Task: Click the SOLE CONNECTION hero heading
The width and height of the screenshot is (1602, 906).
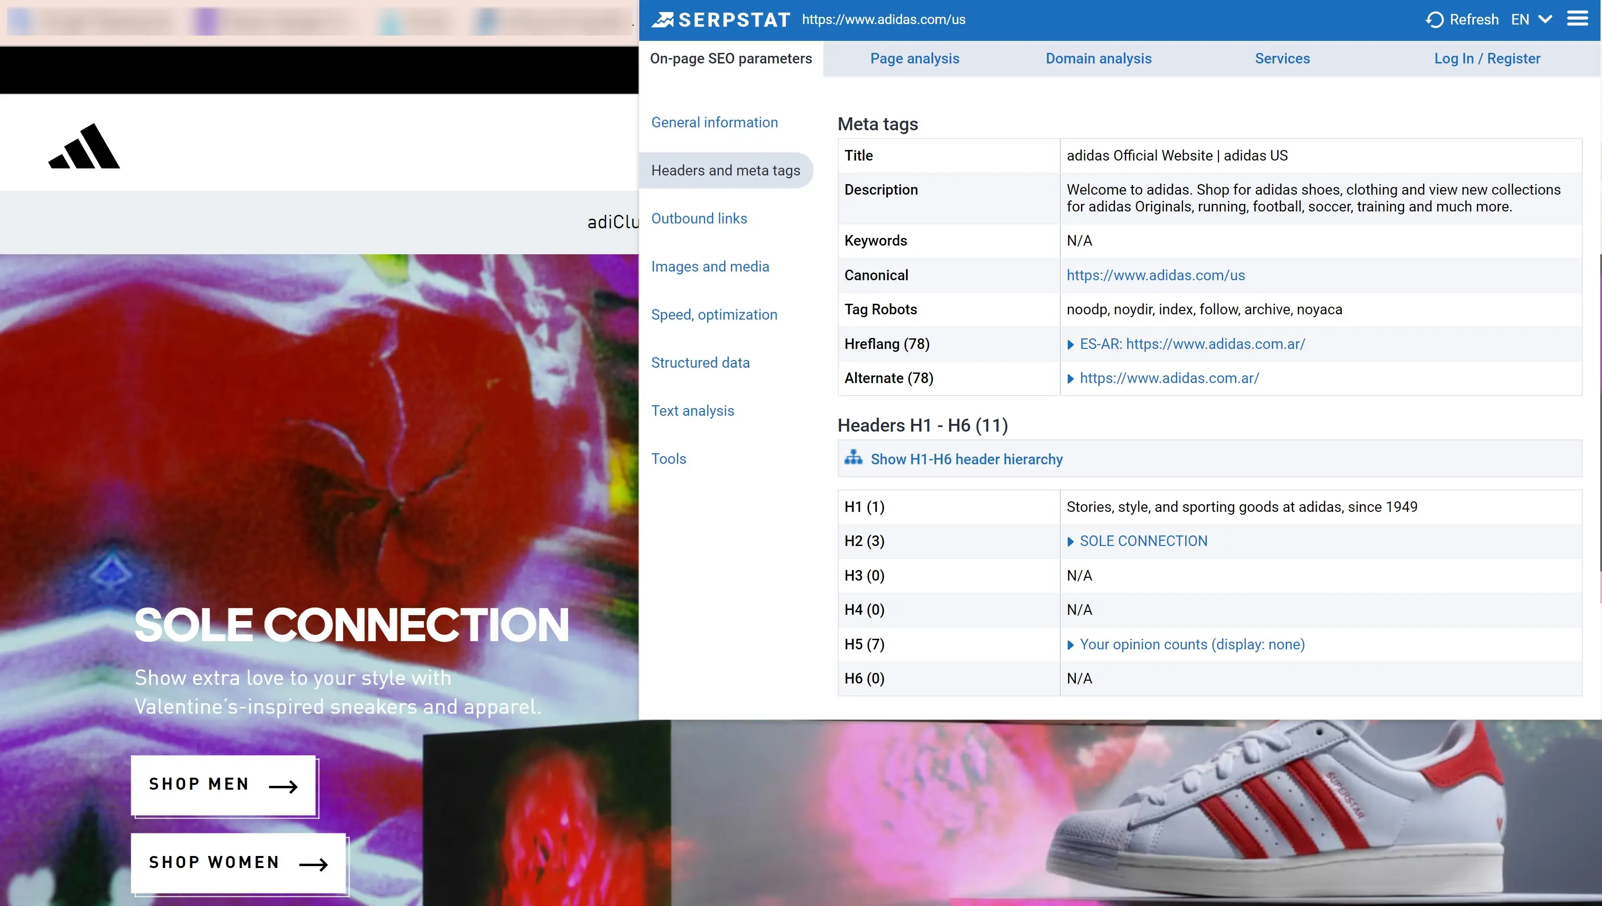Action: pos(351,625)
